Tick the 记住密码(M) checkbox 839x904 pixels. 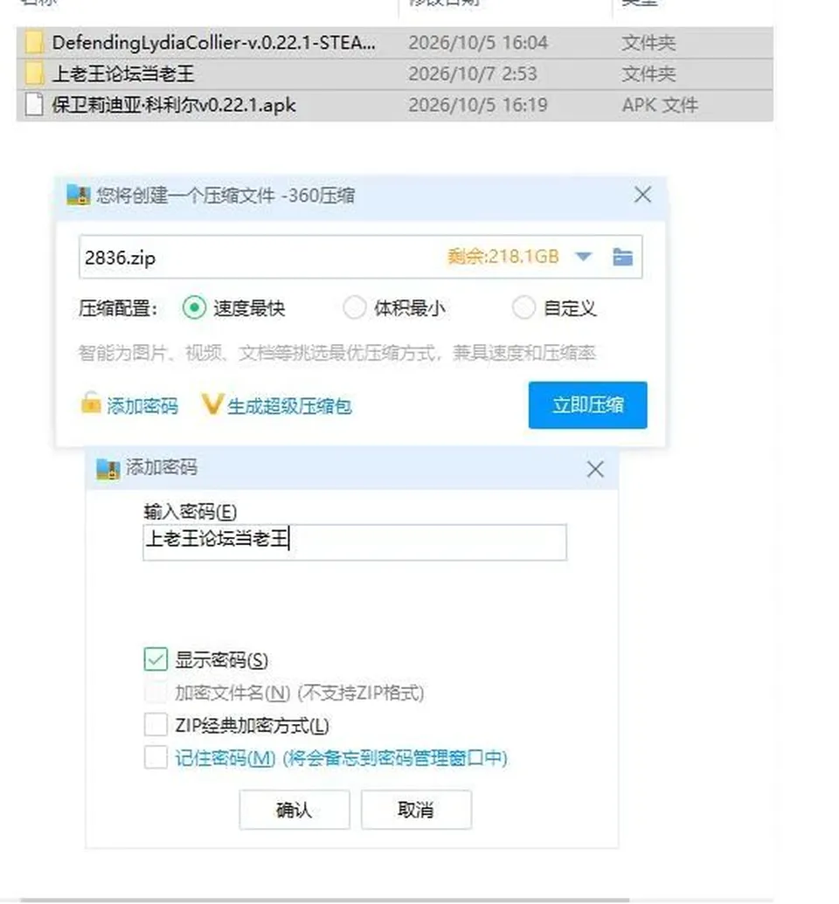pos(156,757)
